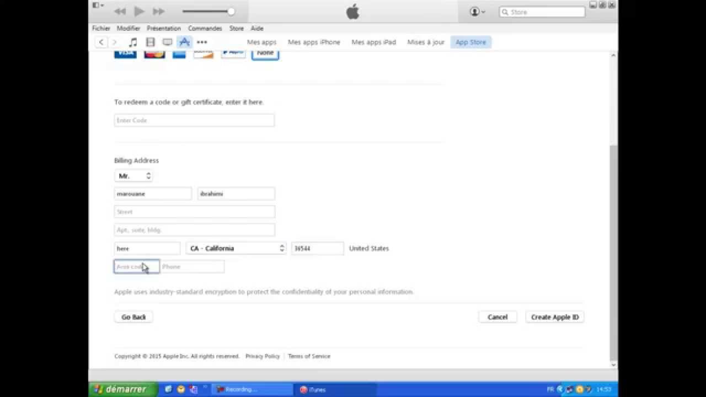Focus the Store search field
The height and width of the screenshot is (397, 706).
pyautogui.click(x=542, y=12)
